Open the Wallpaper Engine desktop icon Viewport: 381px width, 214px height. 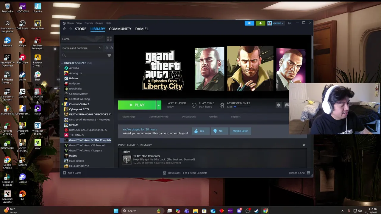(x=38, y=129)
